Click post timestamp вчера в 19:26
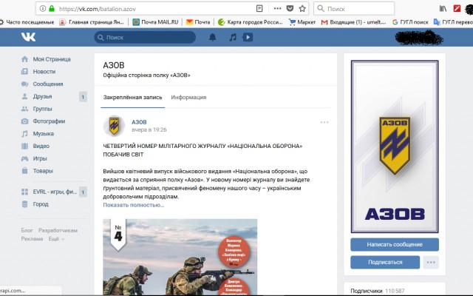Viewport: 473px width, 296px height. pos(149,129)
